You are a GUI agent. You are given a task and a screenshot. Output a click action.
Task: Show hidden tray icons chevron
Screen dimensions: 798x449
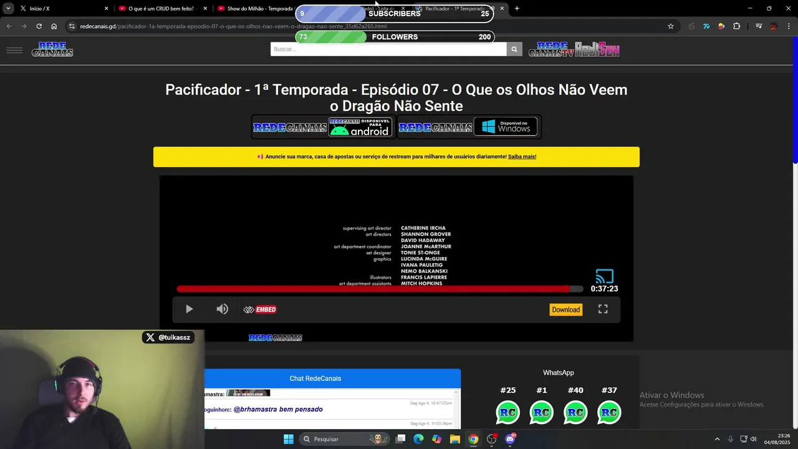coord(717,439)
